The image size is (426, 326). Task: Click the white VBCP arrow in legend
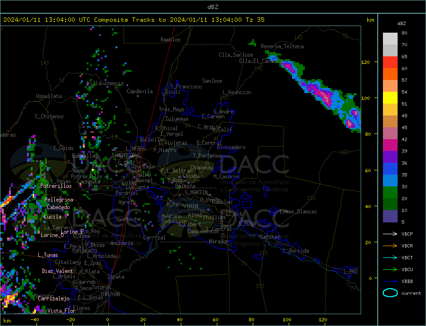tap(390, 234)
